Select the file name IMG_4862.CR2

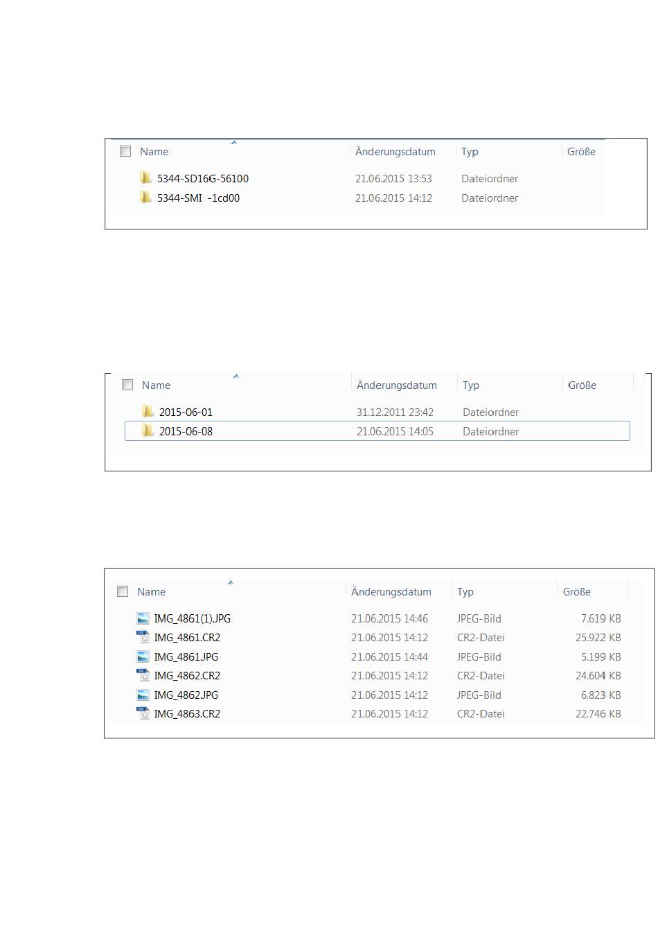click(x=187, y=676)
